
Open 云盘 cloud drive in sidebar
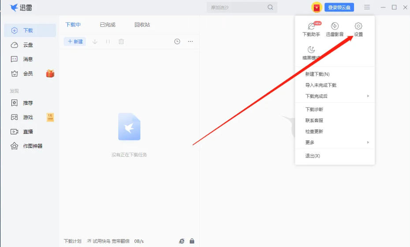coord(22,45)
